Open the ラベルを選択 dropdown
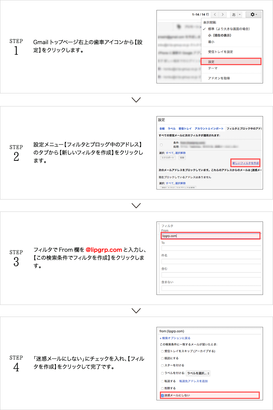 click(198, 373)
